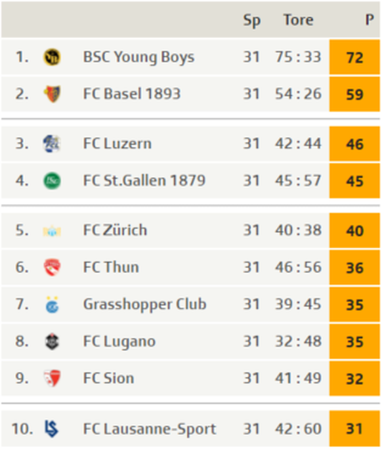
Task: Open the FC Lausanne-Sport team name
Action: click(x=150, y=429)
